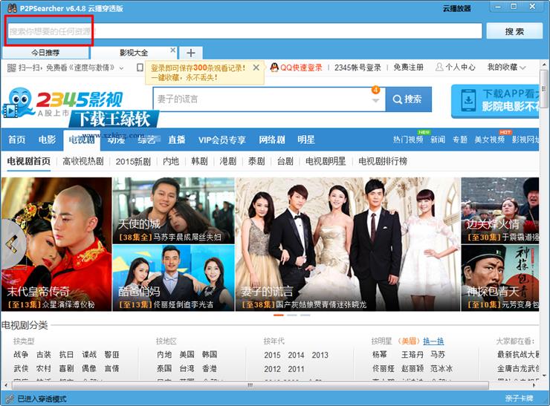The image size is (550, 406).
Task: Expand search suggestions dropdown arrow
Action: point(375,100)
